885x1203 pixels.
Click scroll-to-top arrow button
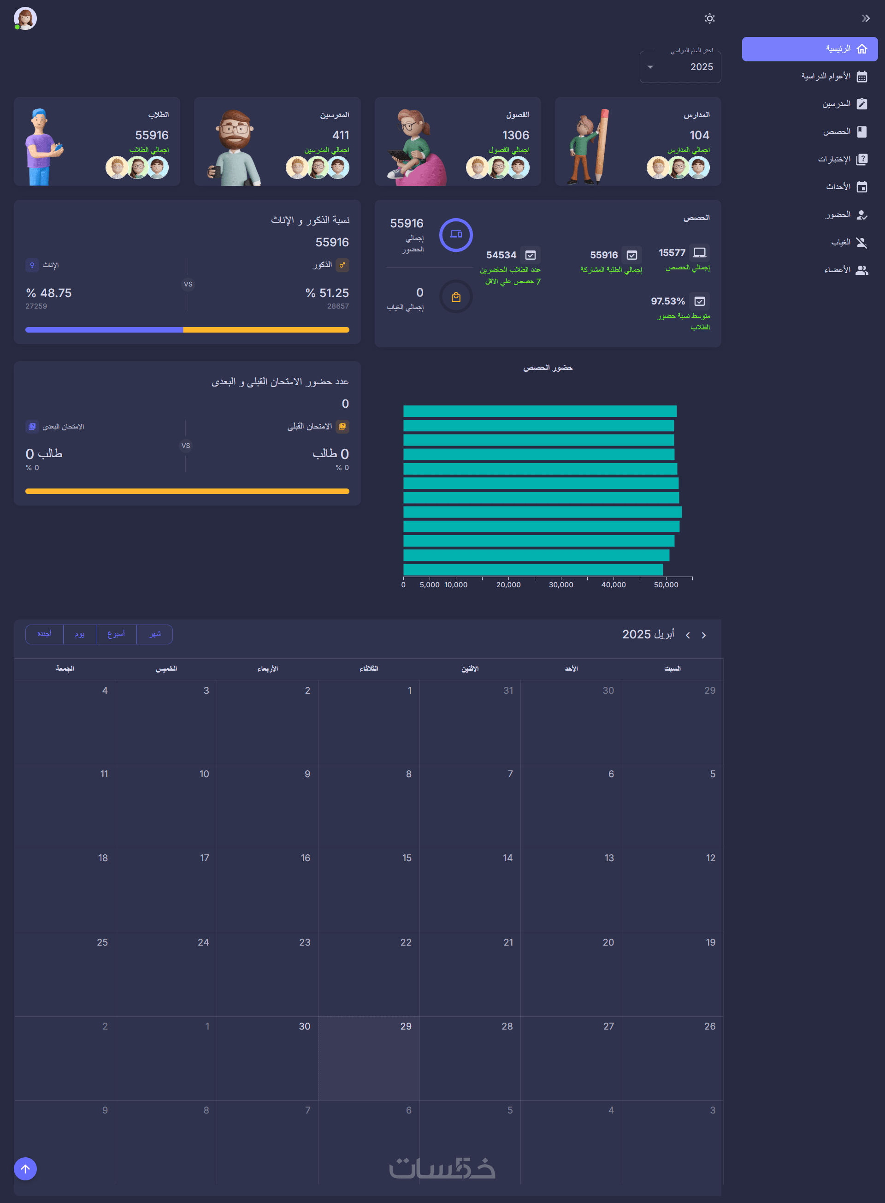click(25, 1169)
